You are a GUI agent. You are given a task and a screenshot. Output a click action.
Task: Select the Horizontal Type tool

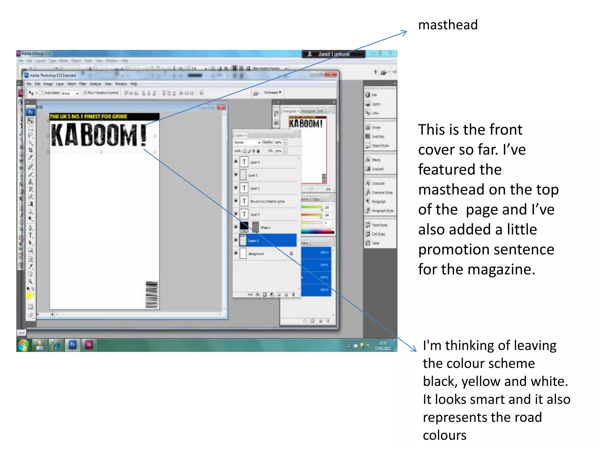30,235
